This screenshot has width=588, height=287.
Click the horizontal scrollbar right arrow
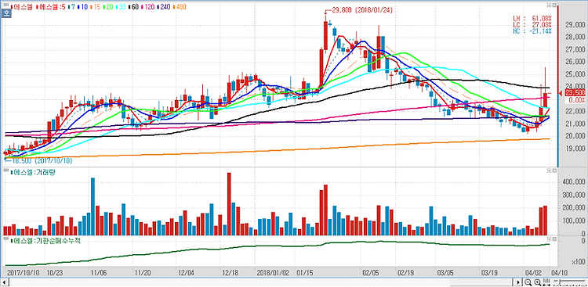click(x=518, y=282)
